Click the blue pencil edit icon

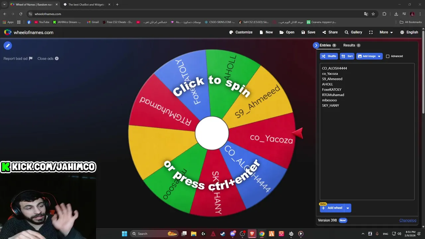[x=8, y=45]
